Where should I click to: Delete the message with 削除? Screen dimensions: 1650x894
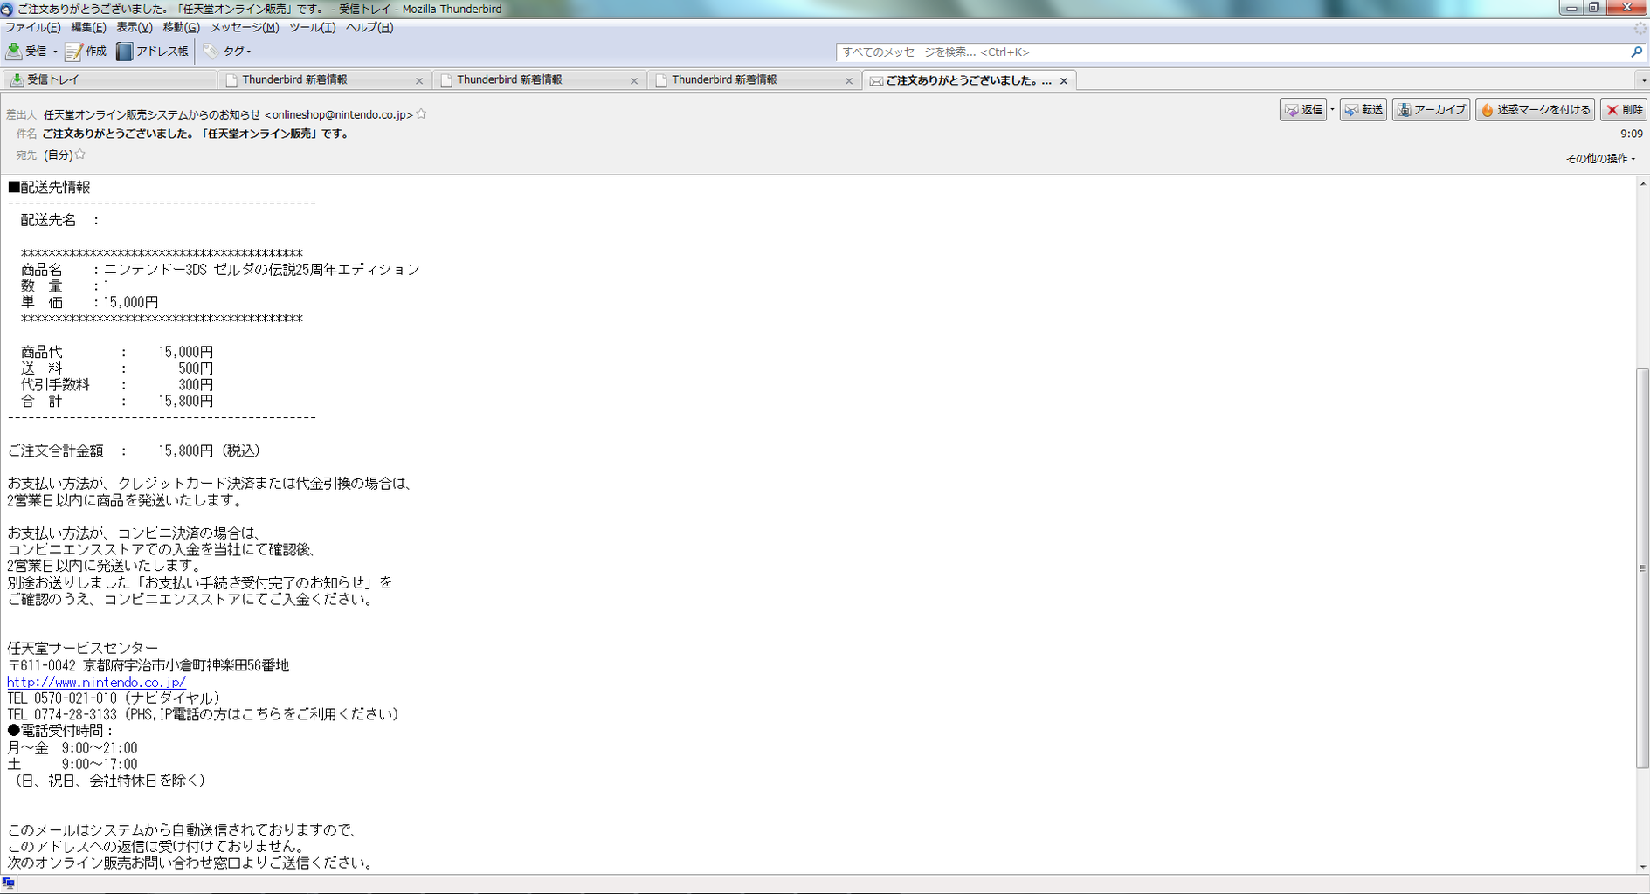(x=1625, y=110)
